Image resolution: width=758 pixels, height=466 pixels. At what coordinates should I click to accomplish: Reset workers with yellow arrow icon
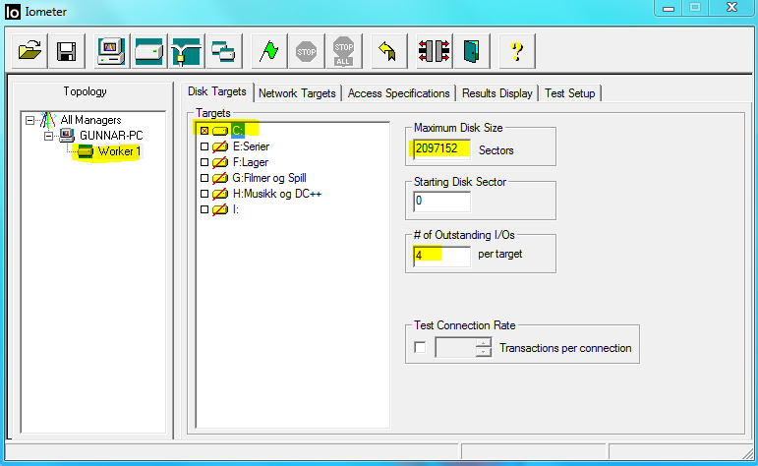[x=388, y=51]
